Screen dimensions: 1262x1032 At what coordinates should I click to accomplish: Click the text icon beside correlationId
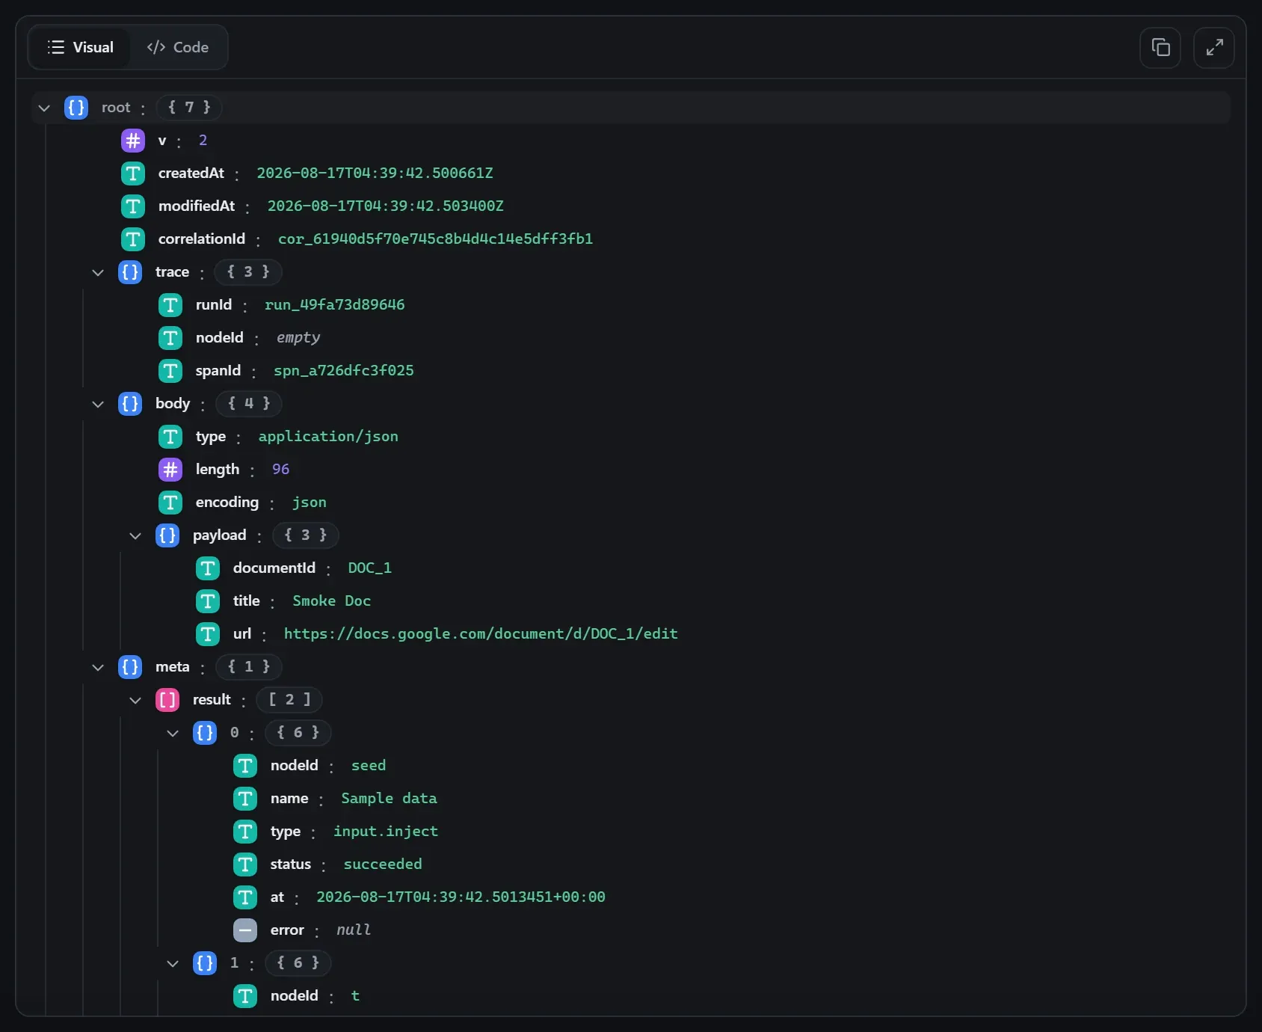pos(133,239)
